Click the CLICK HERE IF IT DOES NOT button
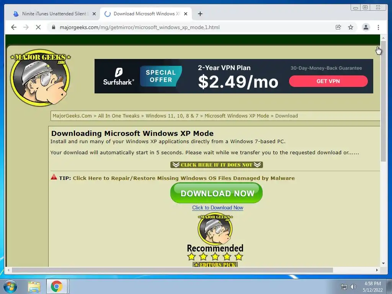Viewport: 392px width, 294px height. pyautogui.click(x=217, y=165)
